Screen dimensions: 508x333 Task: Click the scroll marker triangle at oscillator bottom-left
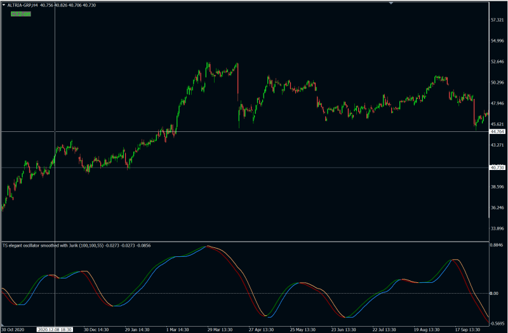click(4, 325)
